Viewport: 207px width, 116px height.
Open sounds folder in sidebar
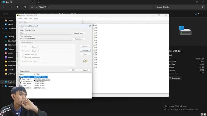click(x=9, y=70)
